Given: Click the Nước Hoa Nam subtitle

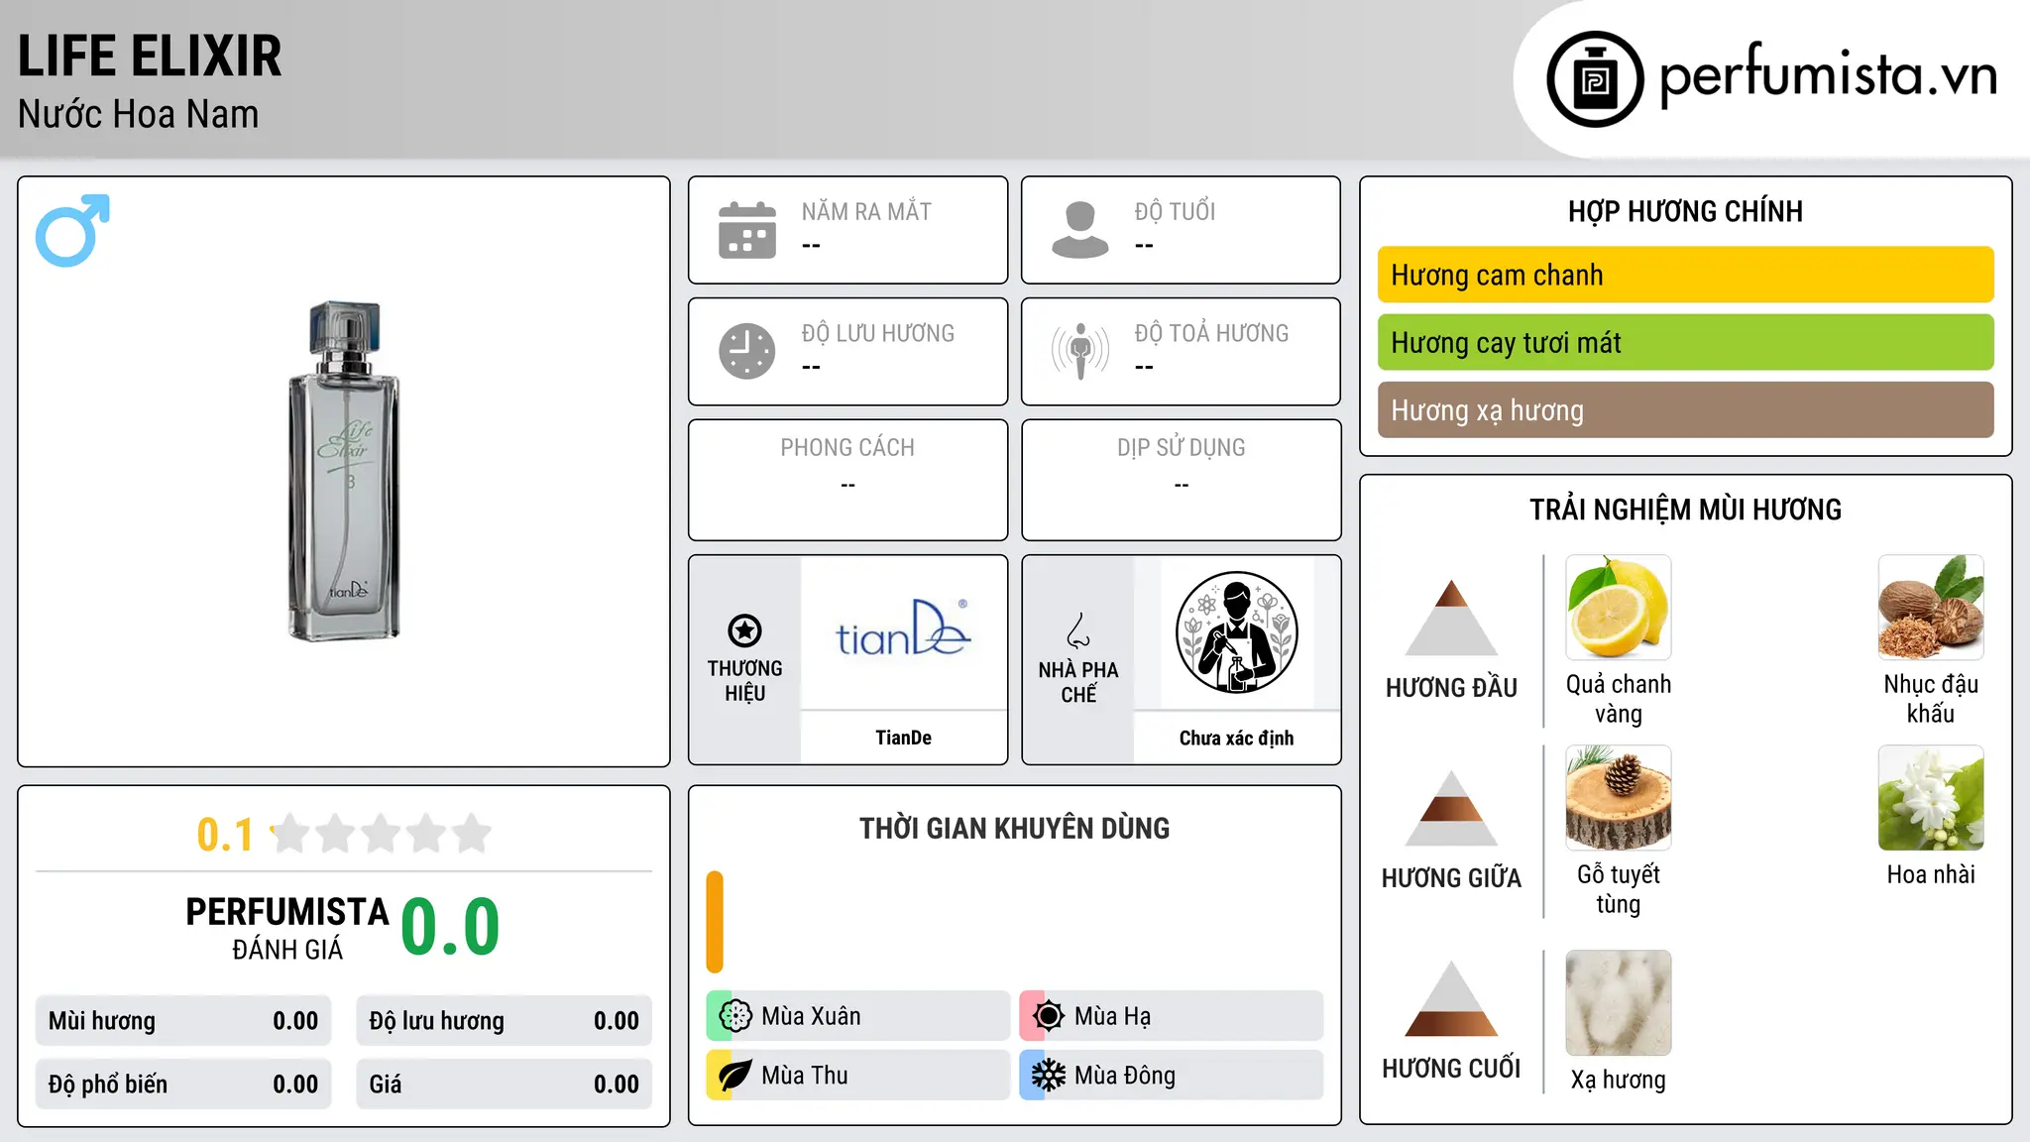Looking at the screenshot, I should coord(139,114).
